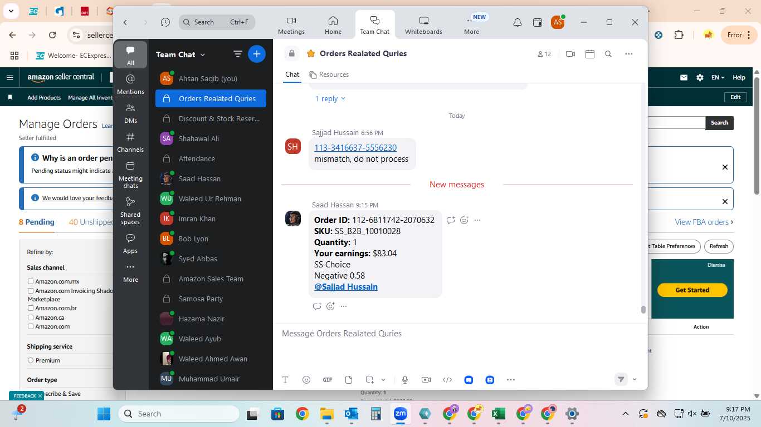
Task: Select the Premium shipping service radio
Action: click(31, 360)
